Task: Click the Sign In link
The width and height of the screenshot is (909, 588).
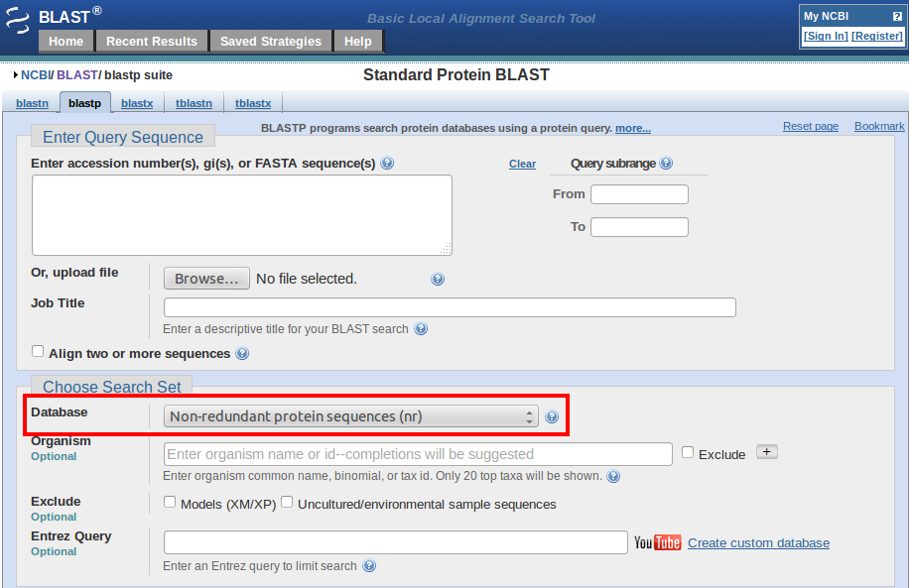Action: coord(826,36)
